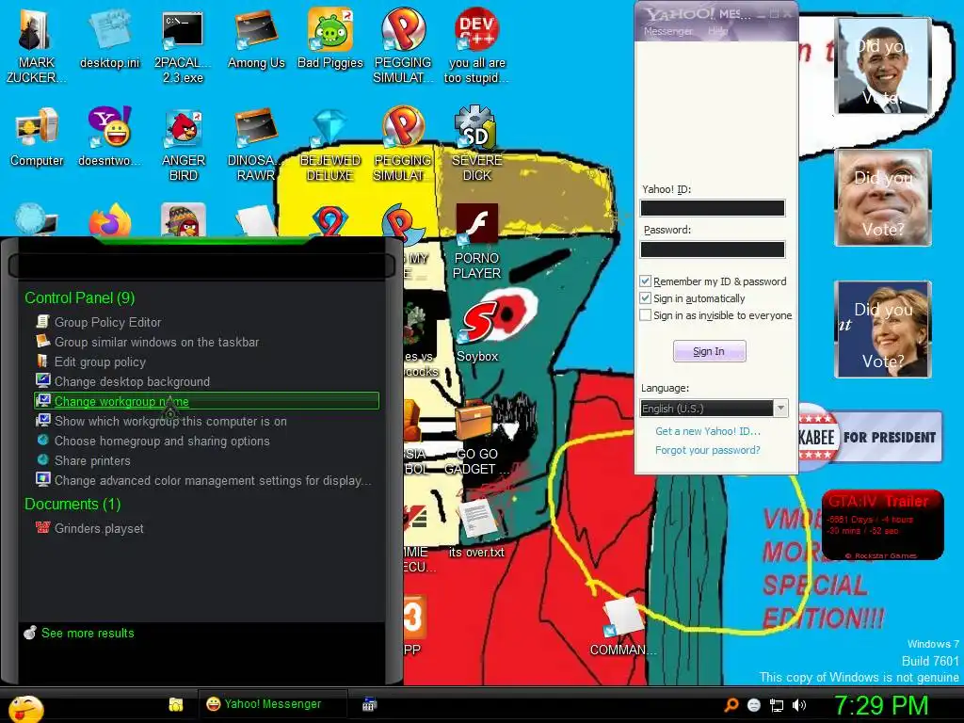Click the 'Documents (1)' group header
This screenshot has height=723, width=964.
coord(72,505)
